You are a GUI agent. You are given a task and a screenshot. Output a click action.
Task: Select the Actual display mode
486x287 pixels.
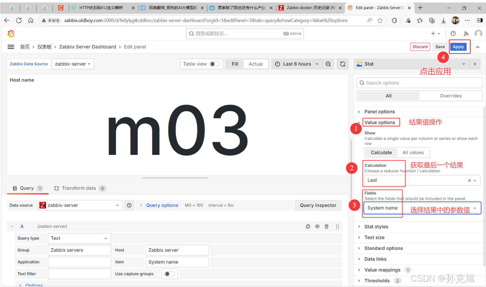click(256, 64)
